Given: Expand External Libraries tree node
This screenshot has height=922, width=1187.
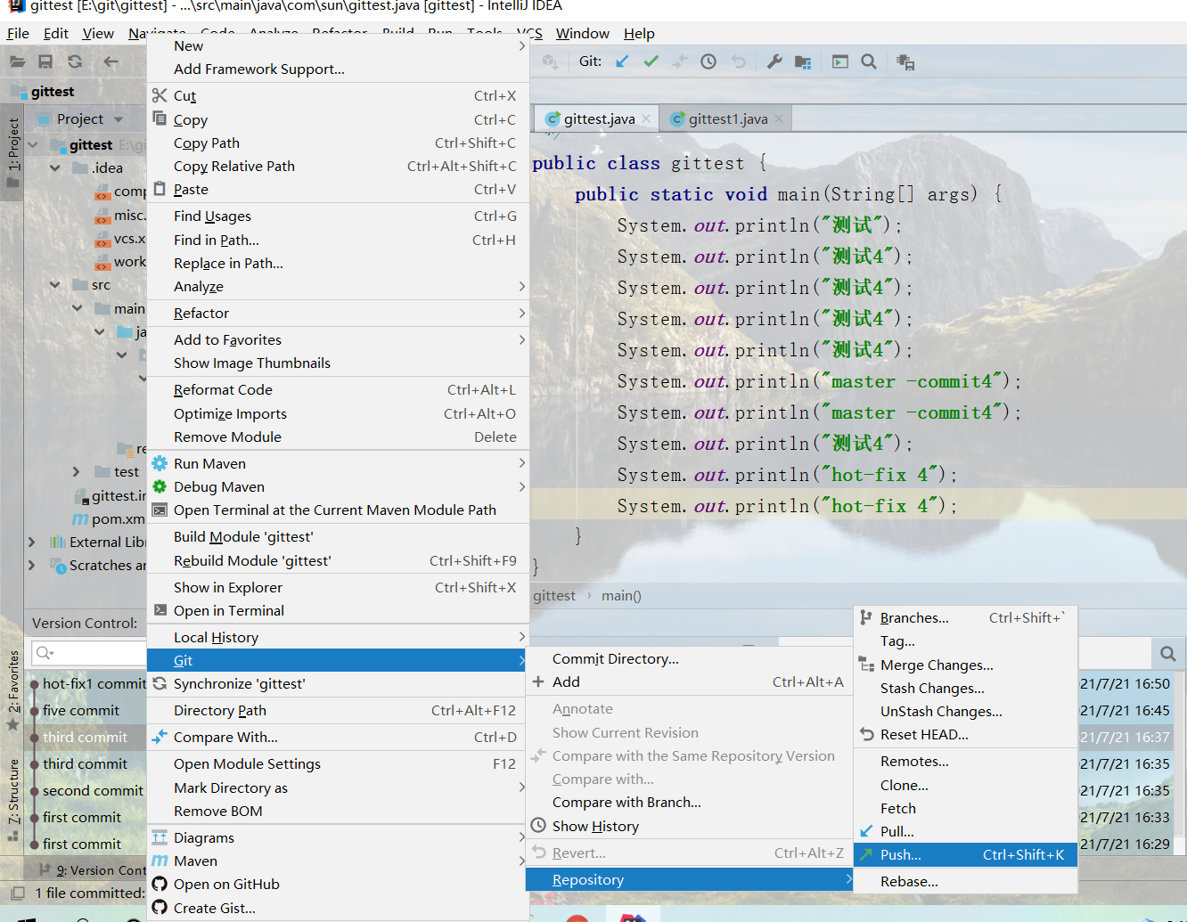Looking at the screenshot, I should (32, 542).
